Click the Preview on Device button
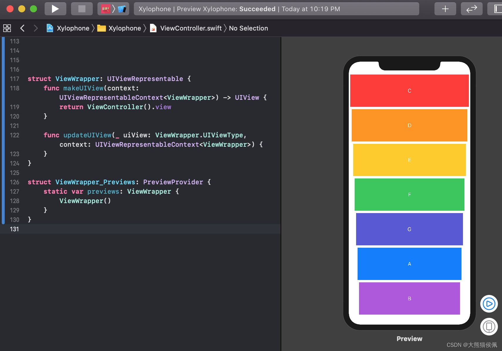Viewport: 502px width, 351px height. pos(489,327)
